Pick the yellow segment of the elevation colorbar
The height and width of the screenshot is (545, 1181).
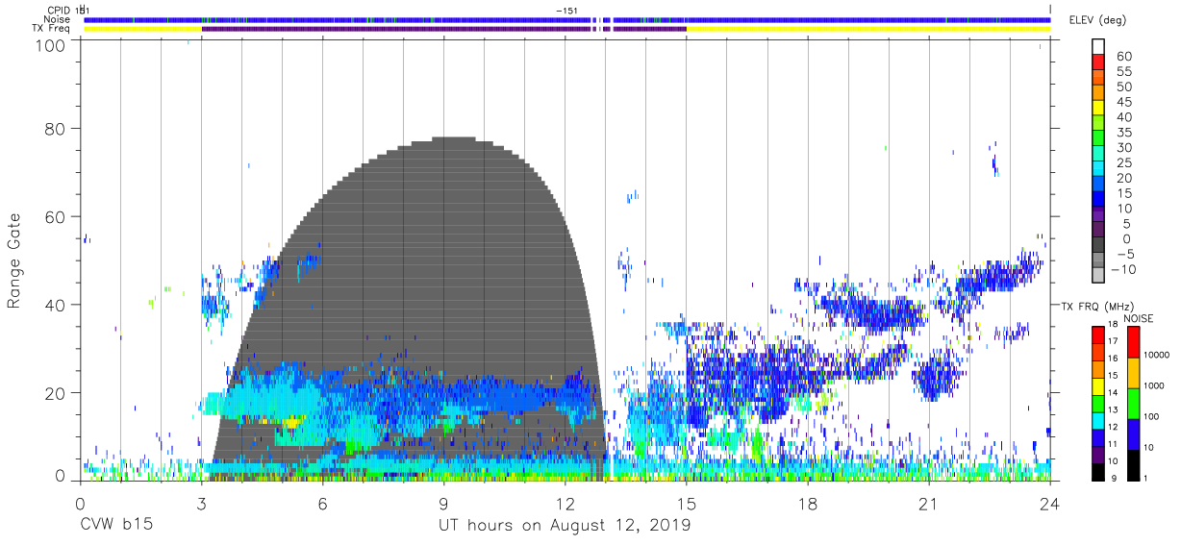coord(1098,108)
